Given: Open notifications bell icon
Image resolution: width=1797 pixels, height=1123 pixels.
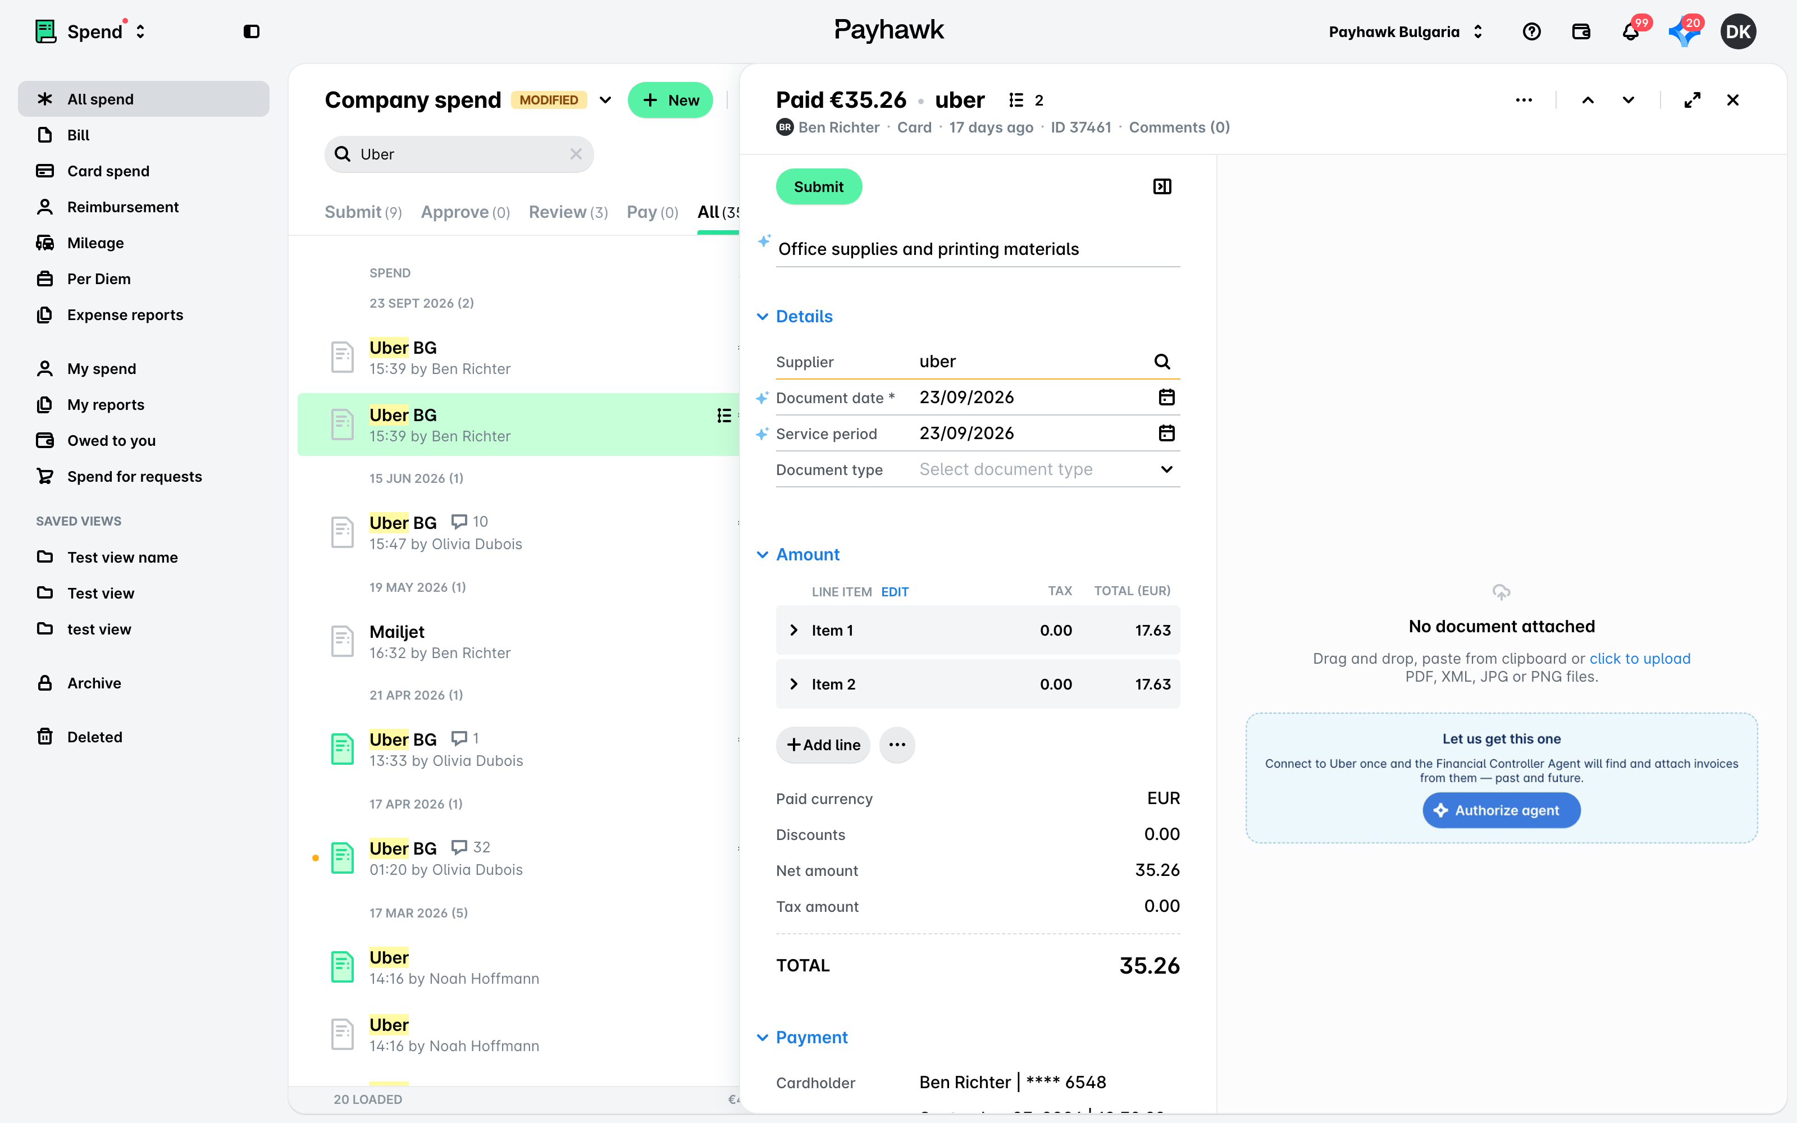Looking at the screenshot, I should 1631,31.
